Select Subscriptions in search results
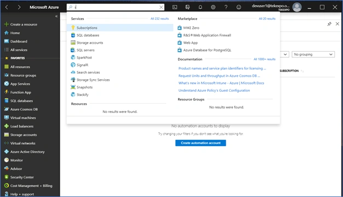Image resolution: width=343 pixels, height=197 pixels. [x=120, y=28]
